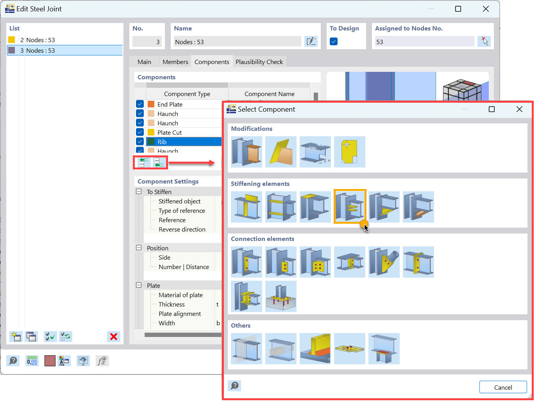Open units and decimal places 0,00 icon
Viewport: 547px width, 410px height.
tap(32, 361)
